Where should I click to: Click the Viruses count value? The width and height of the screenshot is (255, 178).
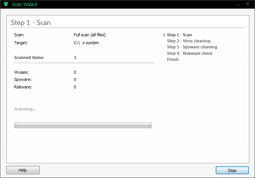(75, 72)
